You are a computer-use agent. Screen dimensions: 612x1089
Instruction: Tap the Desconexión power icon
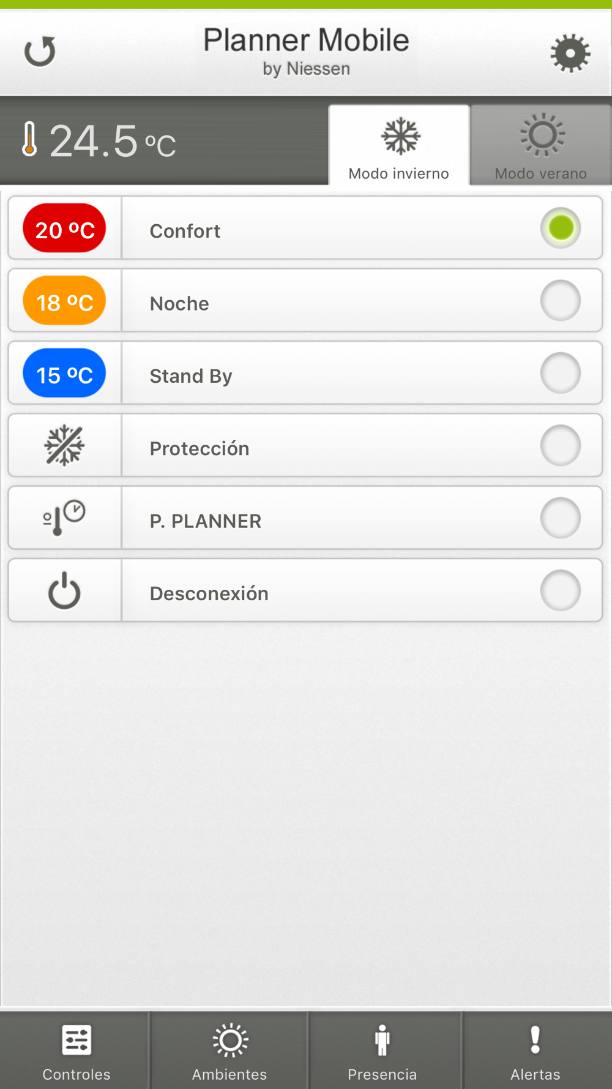click(x=64, y=590)
